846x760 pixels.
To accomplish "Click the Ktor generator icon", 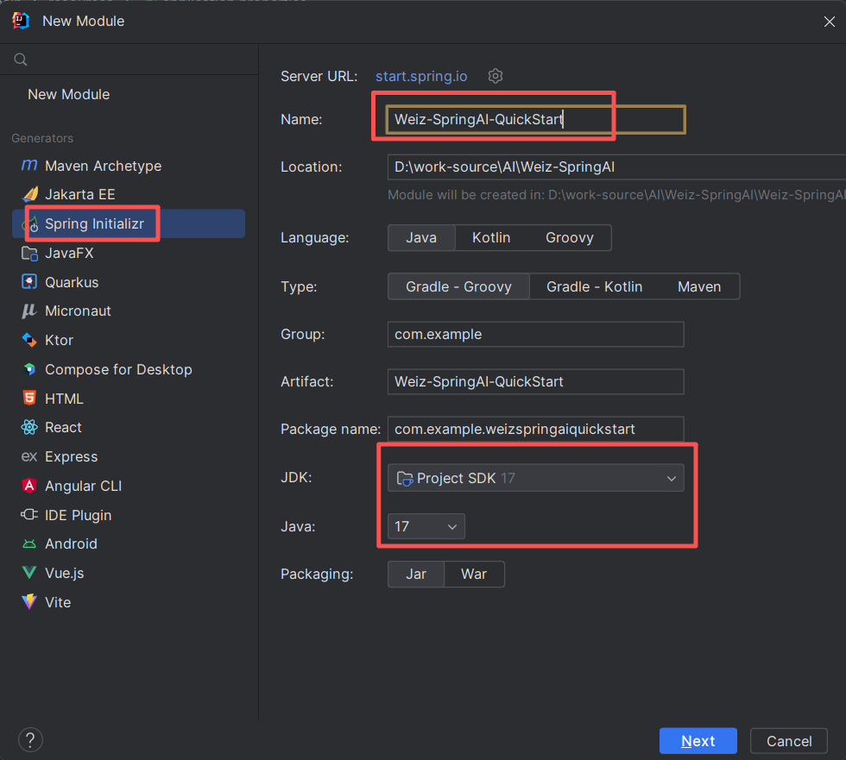I will [29, 340].
